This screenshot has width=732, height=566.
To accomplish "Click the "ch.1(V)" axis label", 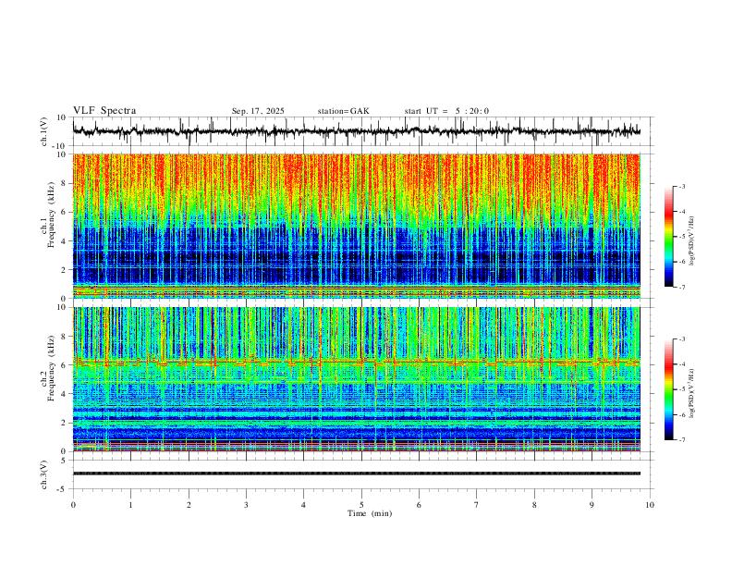I will click(44, 131).
